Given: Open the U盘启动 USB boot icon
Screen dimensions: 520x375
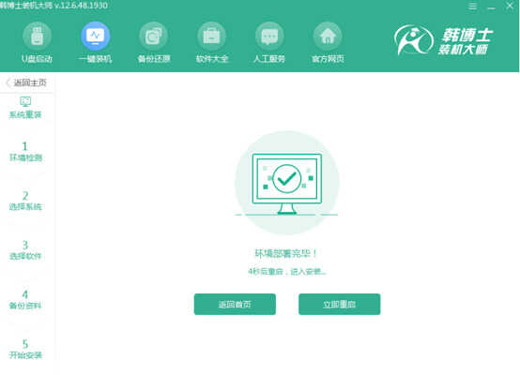Looking at the screenshot, I should (37, 37).
